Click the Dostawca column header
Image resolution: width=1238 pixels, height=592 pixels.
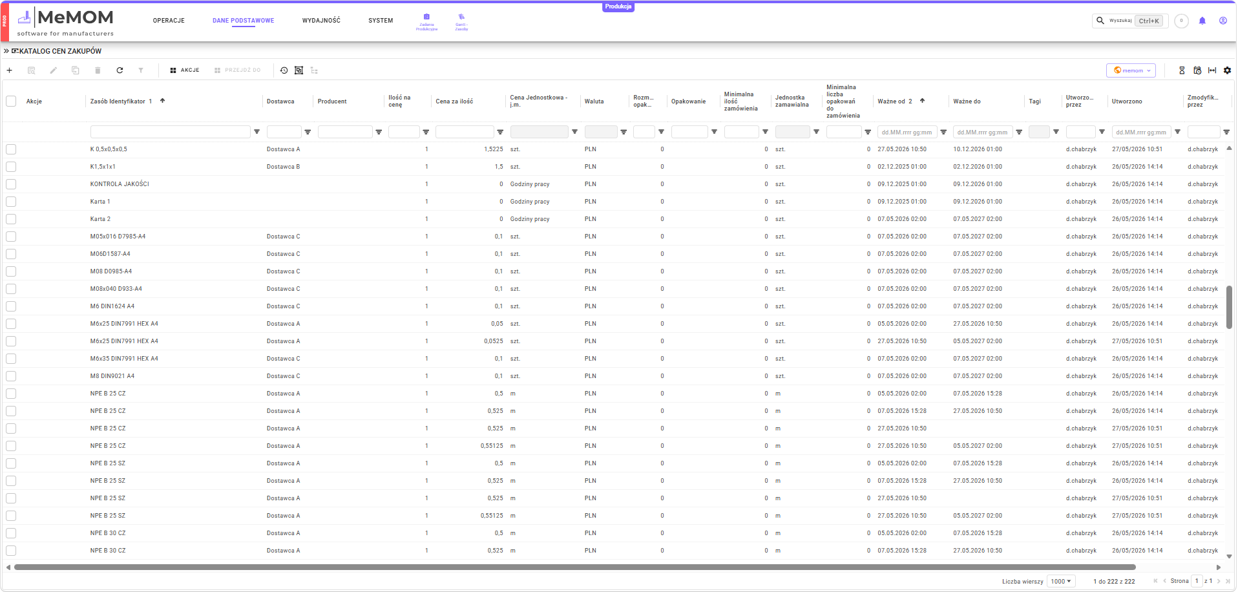(280, 101)
